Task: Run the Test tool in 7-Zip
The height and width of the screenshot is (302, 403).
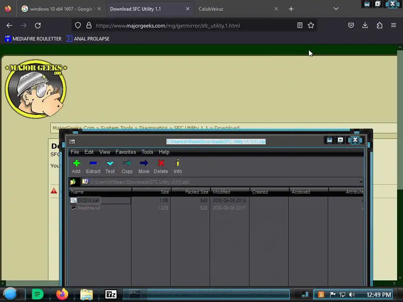Action: pos(110,166)
